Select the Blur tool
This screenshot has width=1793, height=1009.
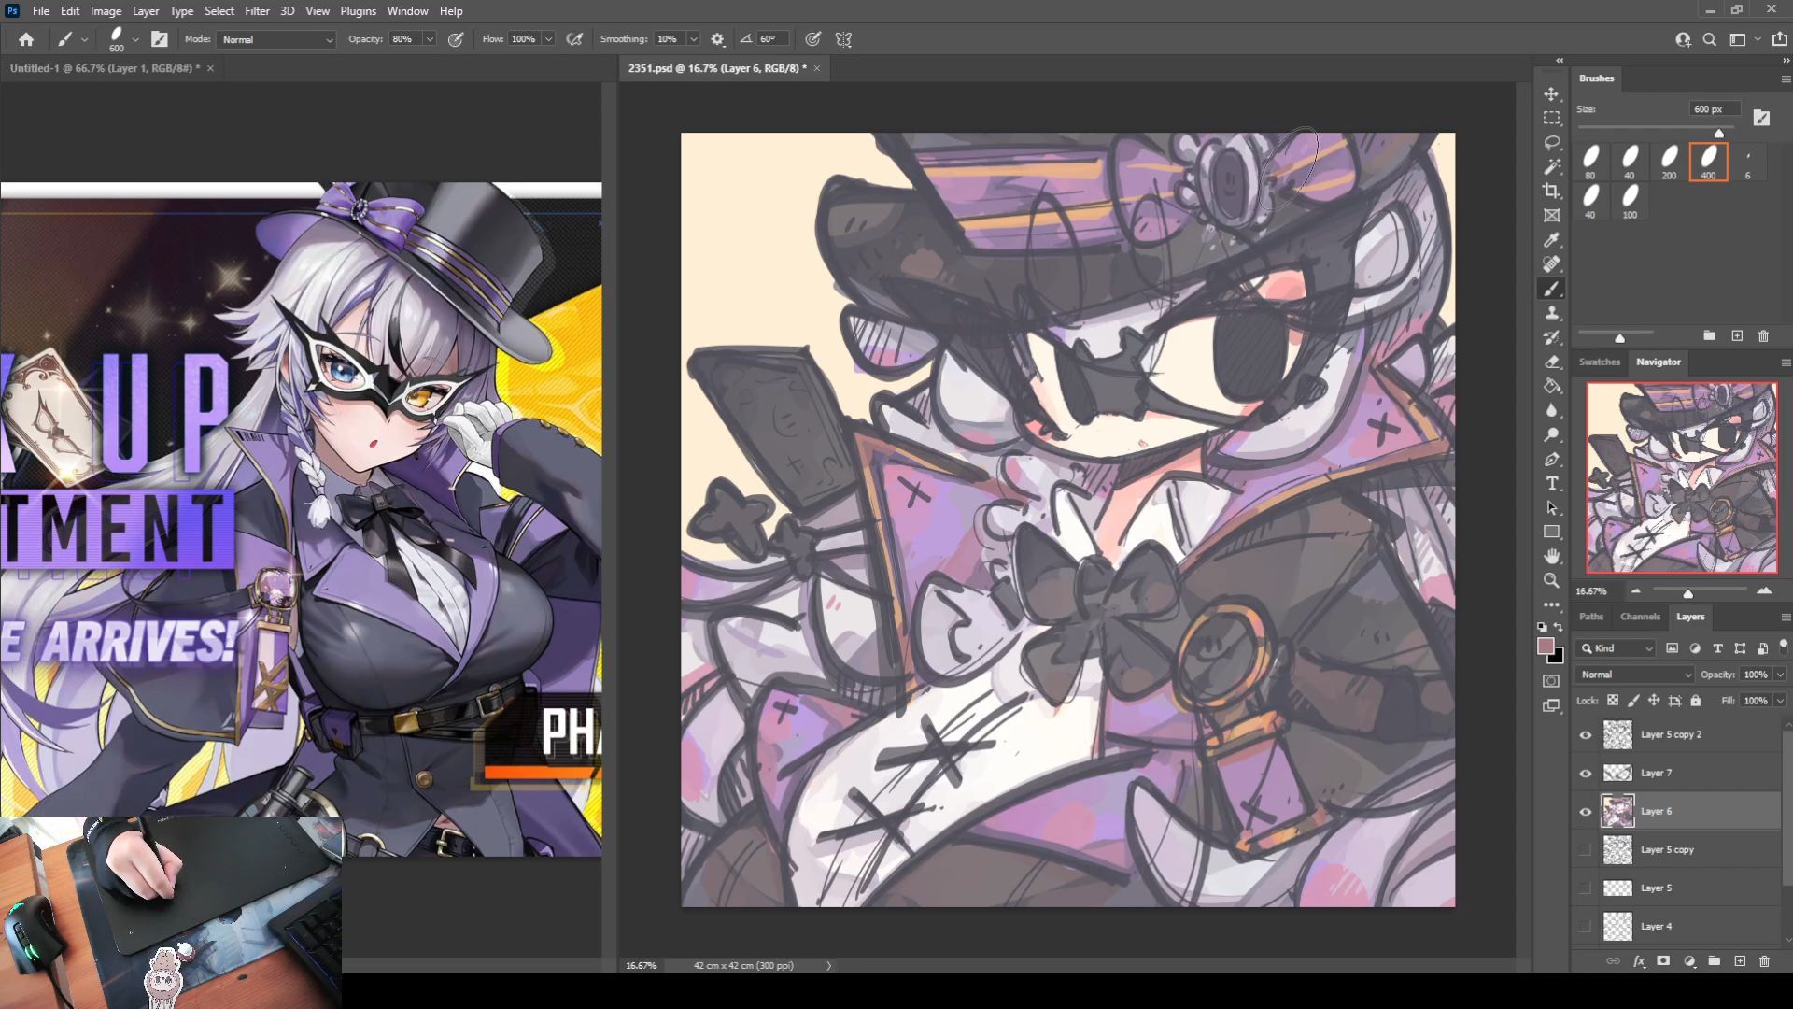(1551, 410)
